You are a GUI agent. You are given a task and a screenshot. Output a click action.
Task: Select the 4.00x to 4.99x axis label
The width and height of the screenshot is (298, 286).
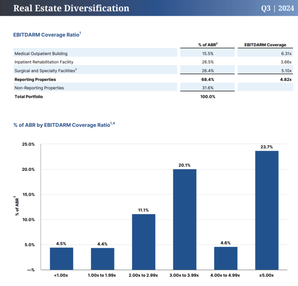tap(225, 275)
